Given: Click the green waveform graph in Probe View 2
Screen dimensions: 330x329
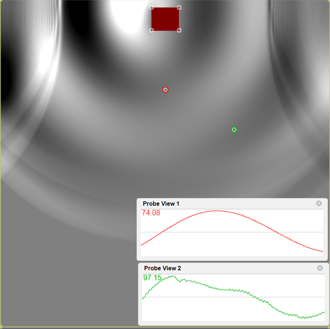Looking at the screenshot, I should pos(233,298).
